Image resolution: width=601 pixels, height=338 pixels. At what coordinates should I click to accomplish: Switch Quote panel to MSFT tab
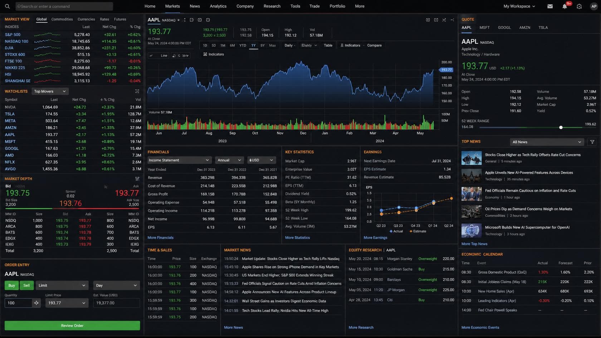click(x=484, y=28)
